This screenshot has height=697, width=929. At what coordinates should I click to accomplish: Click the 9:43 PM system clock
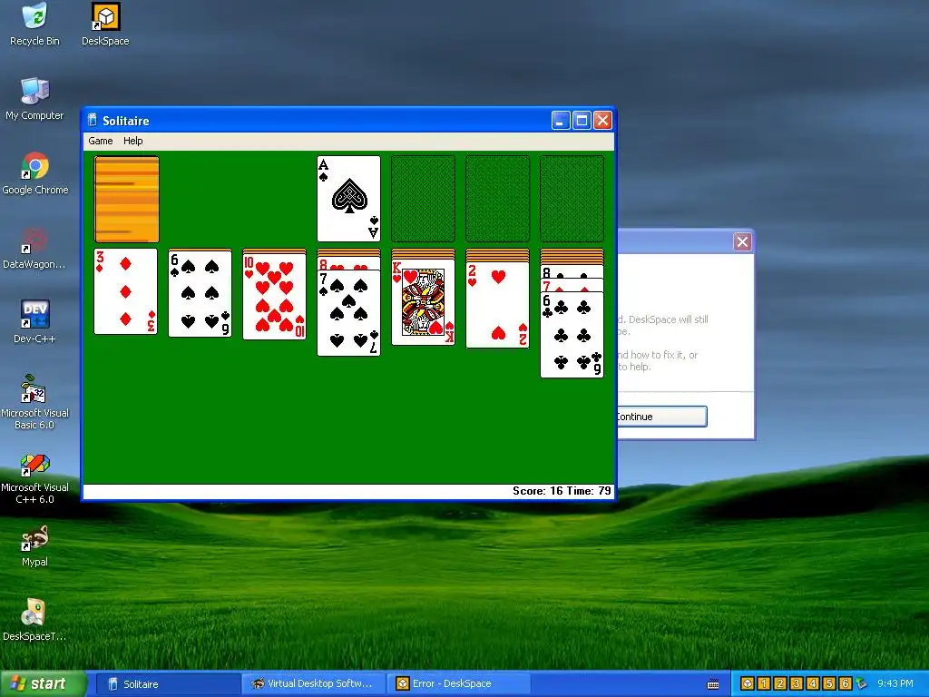coord(895,683)
